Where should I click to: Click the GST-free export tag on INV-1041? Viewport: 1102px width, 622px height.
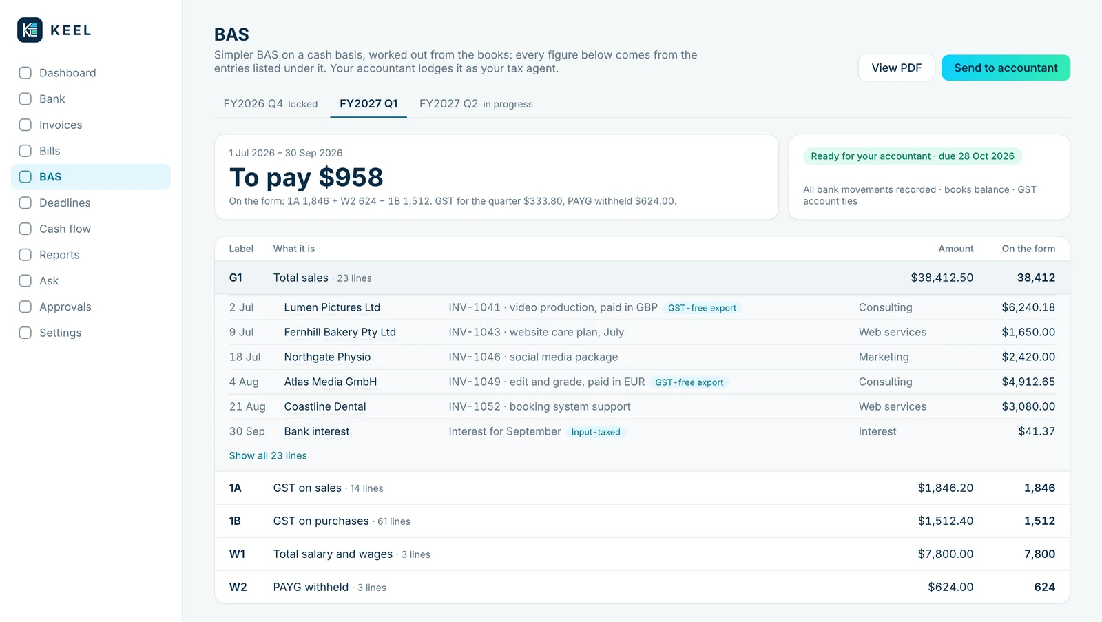pyautogui.click(x=702, y=308)
